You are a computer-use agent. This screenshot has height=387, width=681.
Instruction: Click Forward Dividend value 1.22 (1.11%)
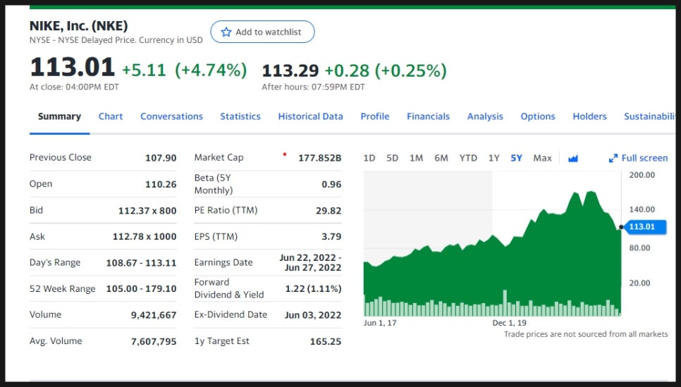coord(313,289)
